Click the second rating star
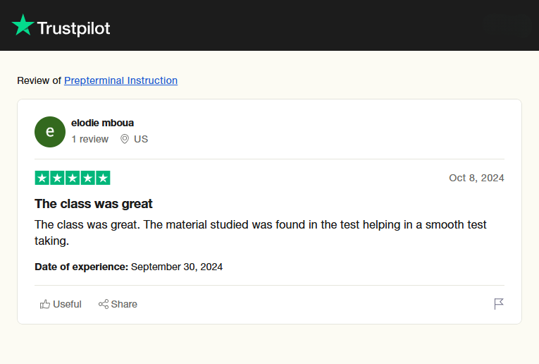The image size is (539, 364). pyautogui.click(x=57, y=178)
